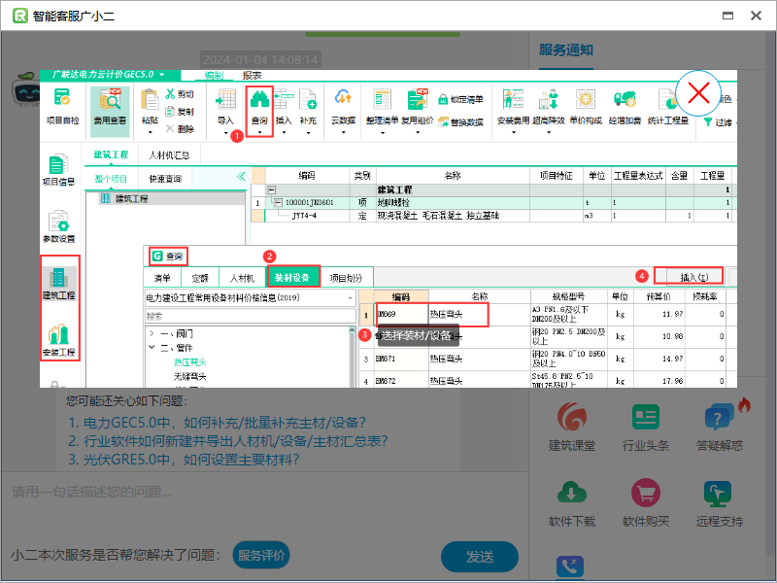Click the 软件下载 download icon
Viewport: 777px width, 583px height.
571,493
